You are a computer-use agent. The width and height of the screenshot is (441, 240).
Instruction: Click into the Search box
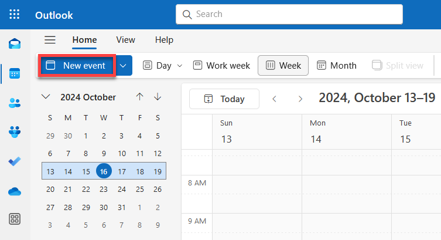point(289,14)
